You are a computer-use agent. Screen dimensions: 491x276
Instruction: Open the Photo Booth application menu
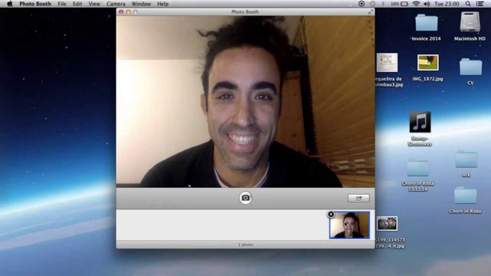pyautogui.click(x=35, y=4)
